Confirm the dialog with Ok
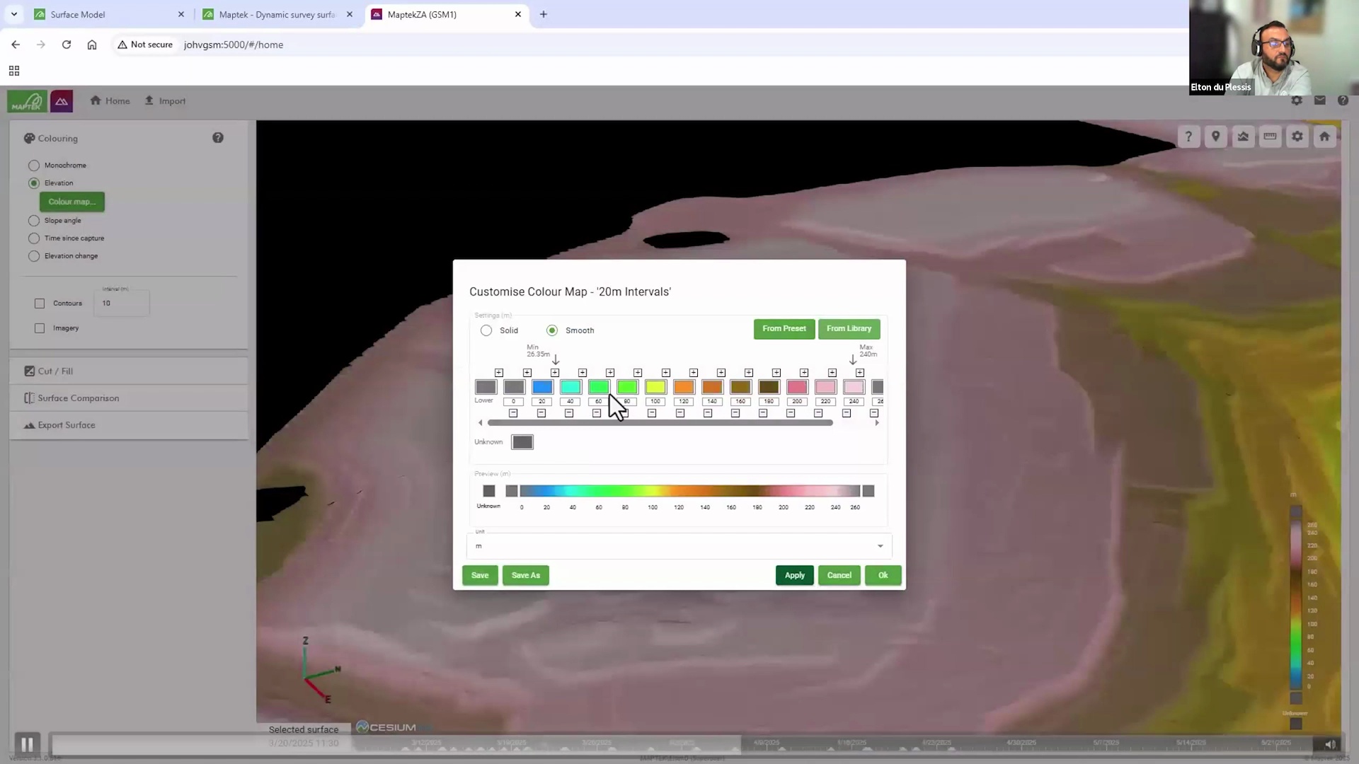Image resolution: width=1359 pixels, height=764 pixels. (883, 576)
